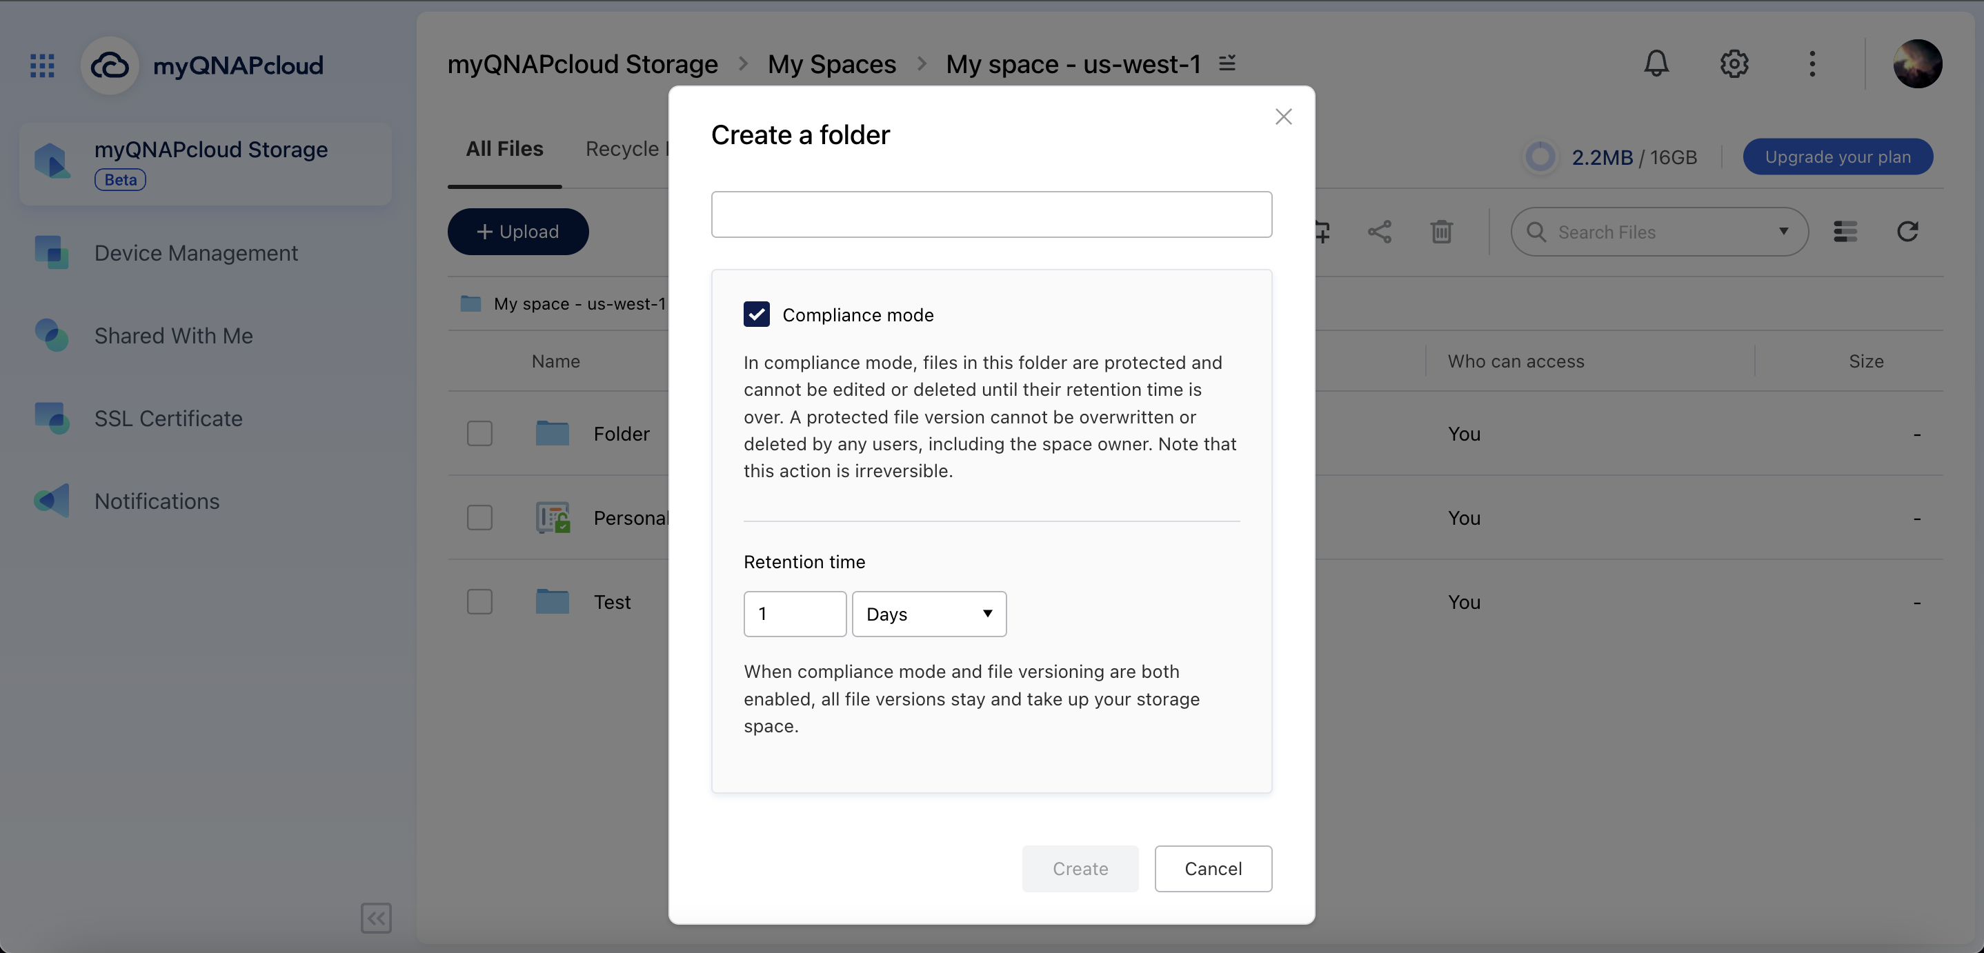The width and height of the screenshot is (1984, 953).
Task: Close the Create a folder dialog
Action: (1283, 117)
